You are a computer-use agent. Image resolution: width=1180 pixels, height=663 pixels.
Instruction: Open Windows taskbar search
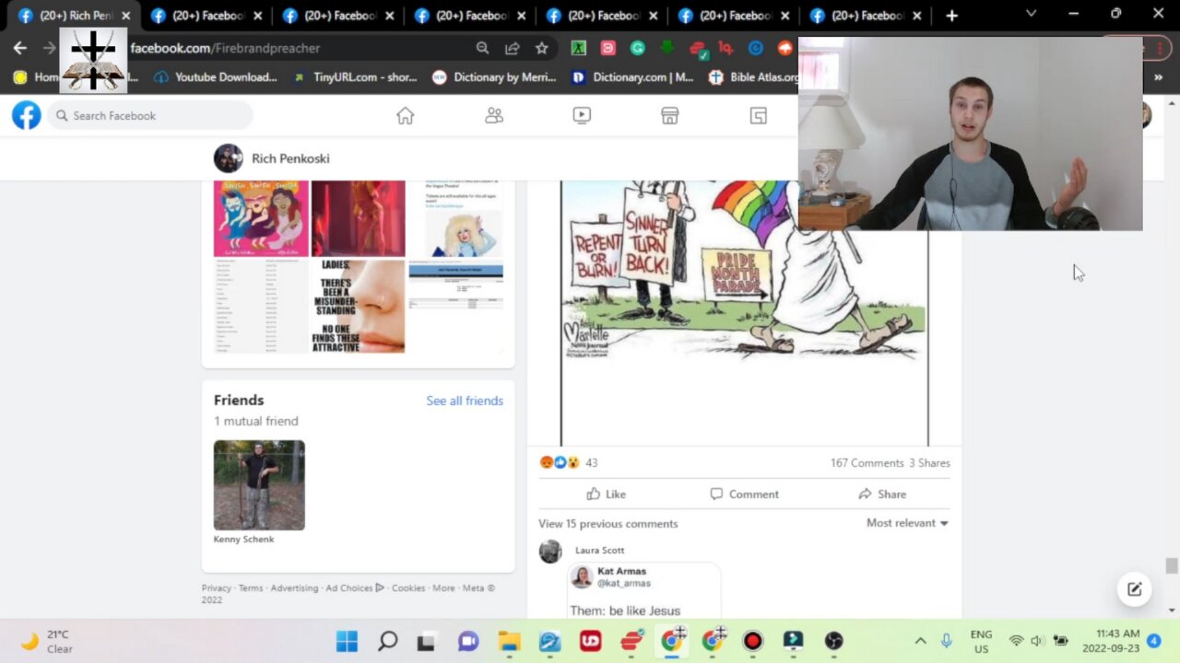pyautogui.click(x=387, y=641)
